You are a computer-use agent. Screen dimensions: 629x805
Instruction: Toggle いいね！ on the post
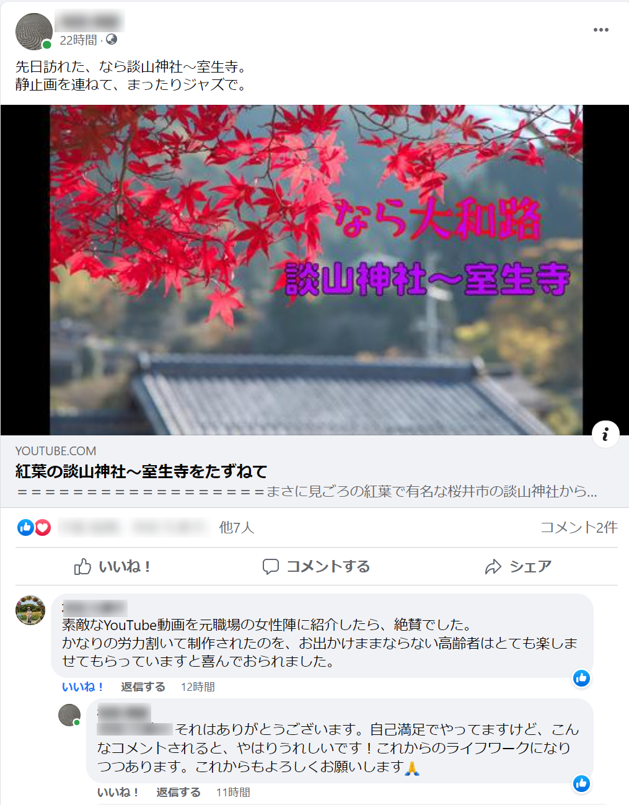pos(112,566)
